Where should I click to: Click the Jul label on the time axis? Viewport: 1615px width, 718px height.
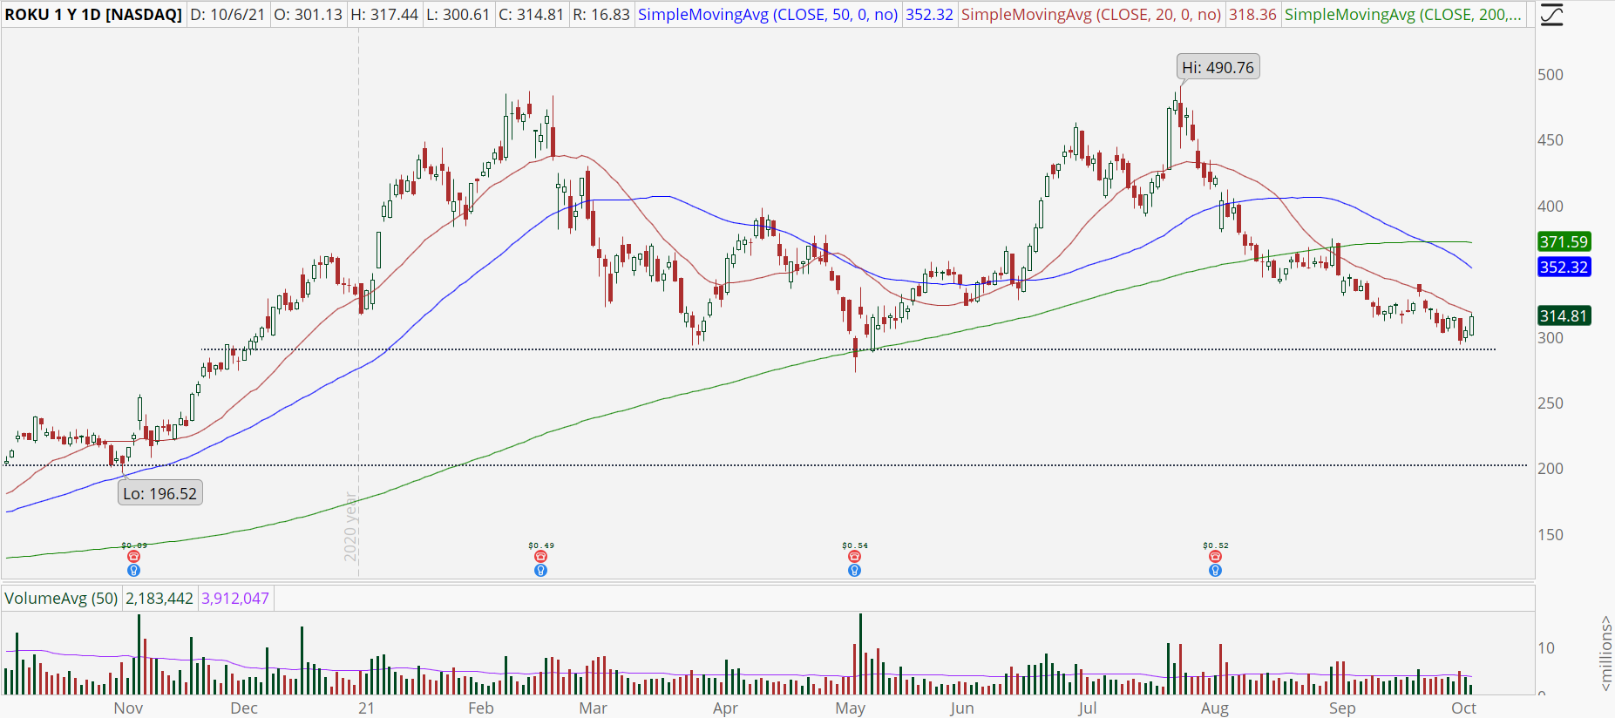[x=1087, y=708]
